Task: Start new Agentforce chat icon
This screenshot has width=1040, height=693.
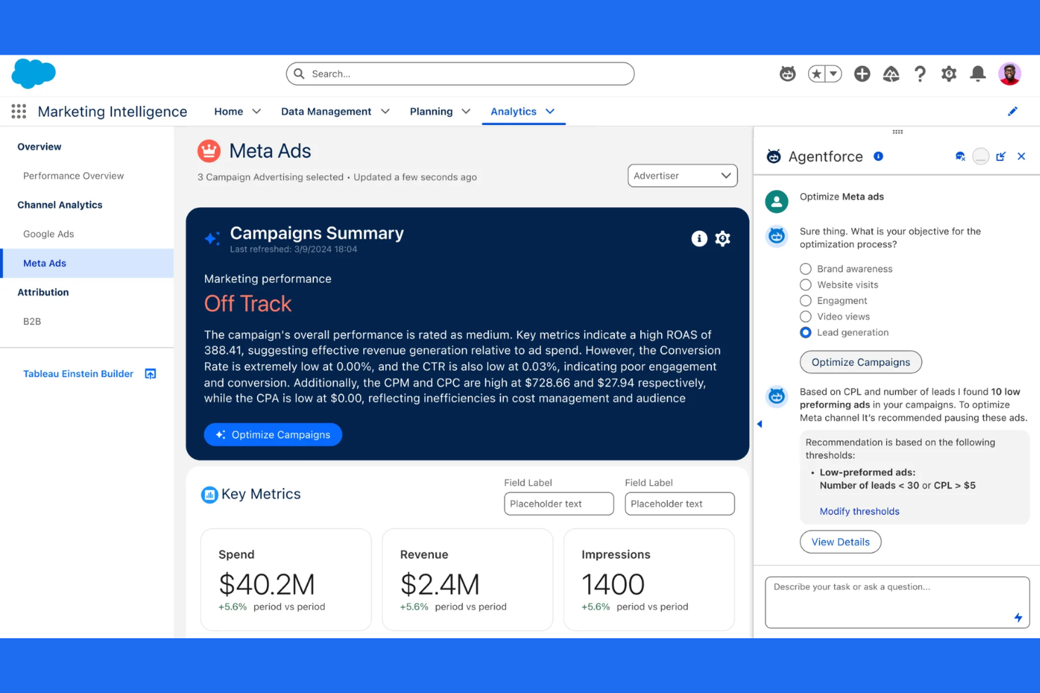Action: (960, 157)
